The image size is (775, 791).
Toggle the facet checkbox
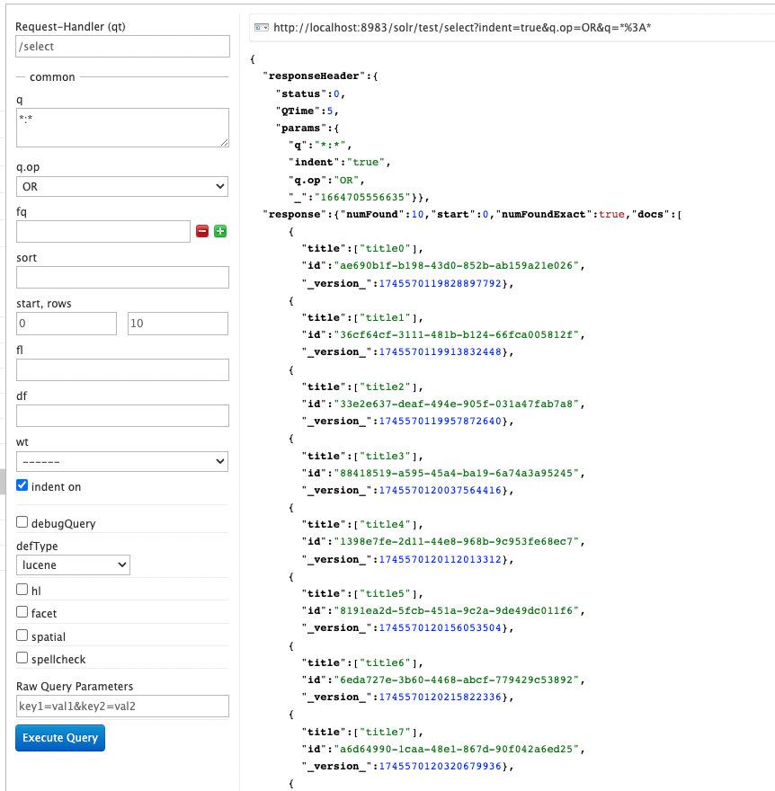tap(22, 612)
